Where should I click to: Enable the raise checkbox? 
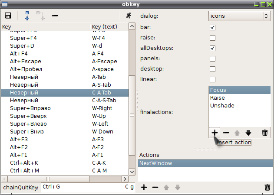point(212,38)
